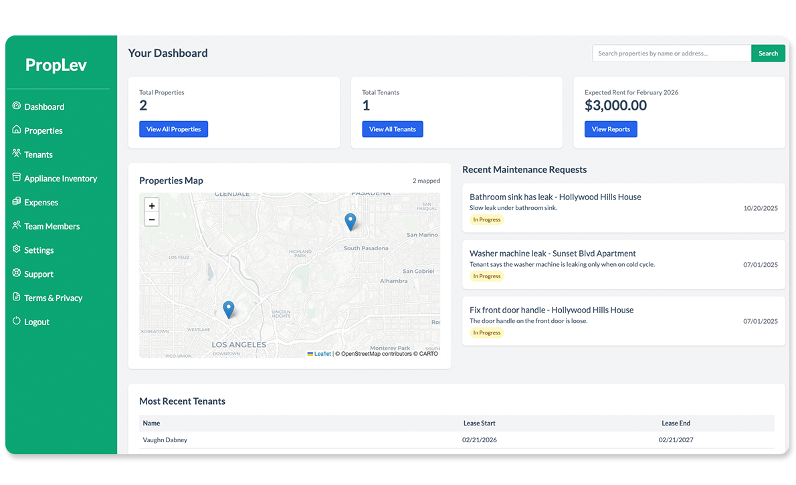This screenshot has height=485, width=796.
Task: Click the Tenants people icon
Action: [17, 153]
